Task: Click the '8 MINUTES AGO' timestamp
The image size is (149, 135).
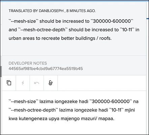Action: point(81,11)
